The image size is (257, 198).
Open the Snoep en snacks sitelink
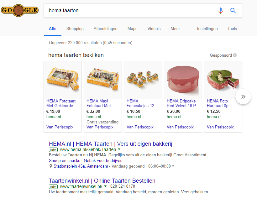coord(65,160)
